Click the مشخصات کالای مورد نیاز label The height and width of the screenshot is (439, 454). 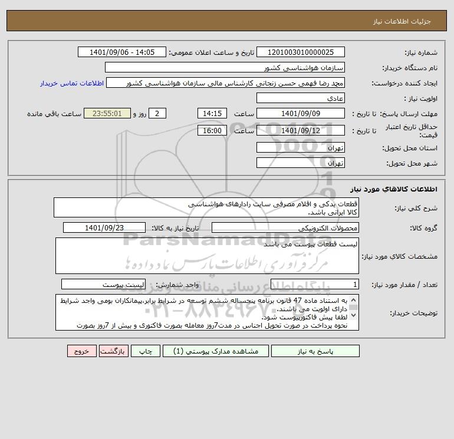coord(400,256)
